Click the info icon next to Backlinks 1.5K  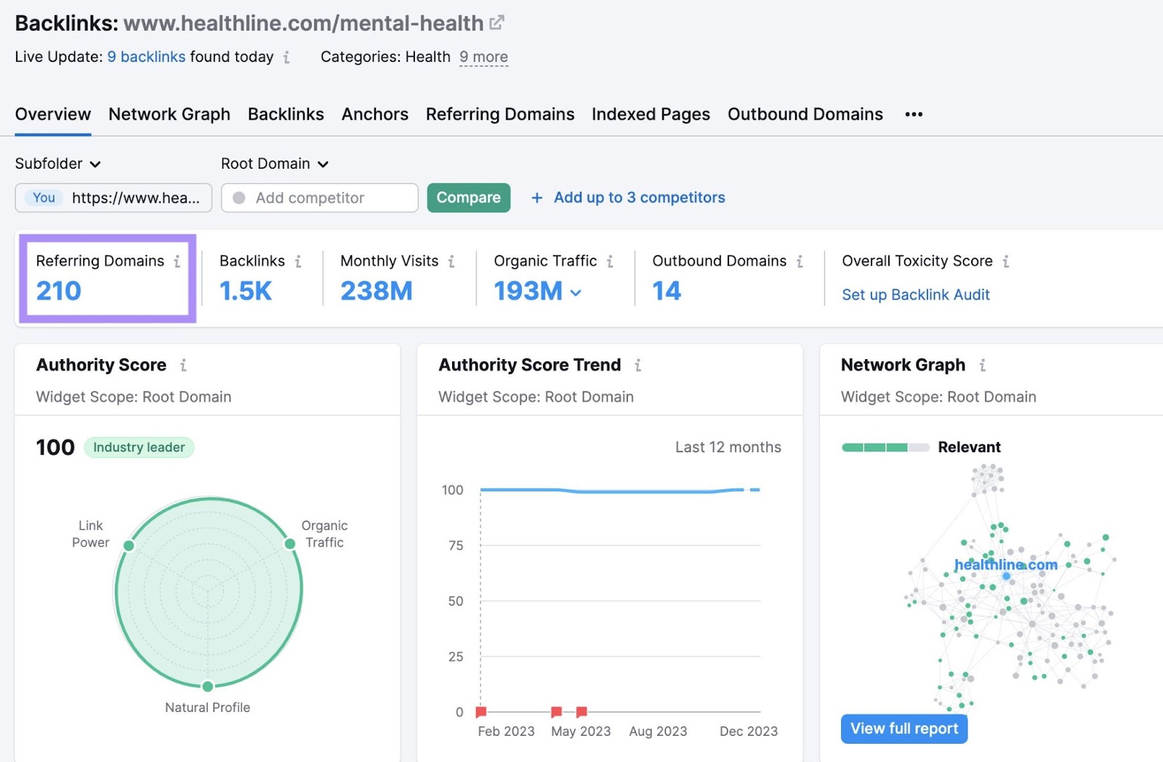pos(297,261)
